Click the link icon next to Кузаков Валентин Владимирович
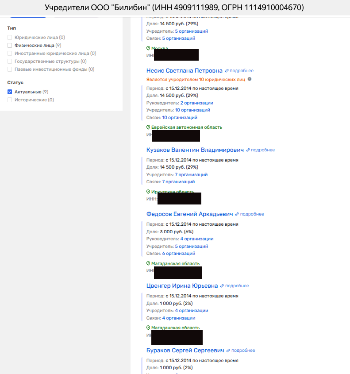Viewport: 350px width, 374px height. pos(248,150)
